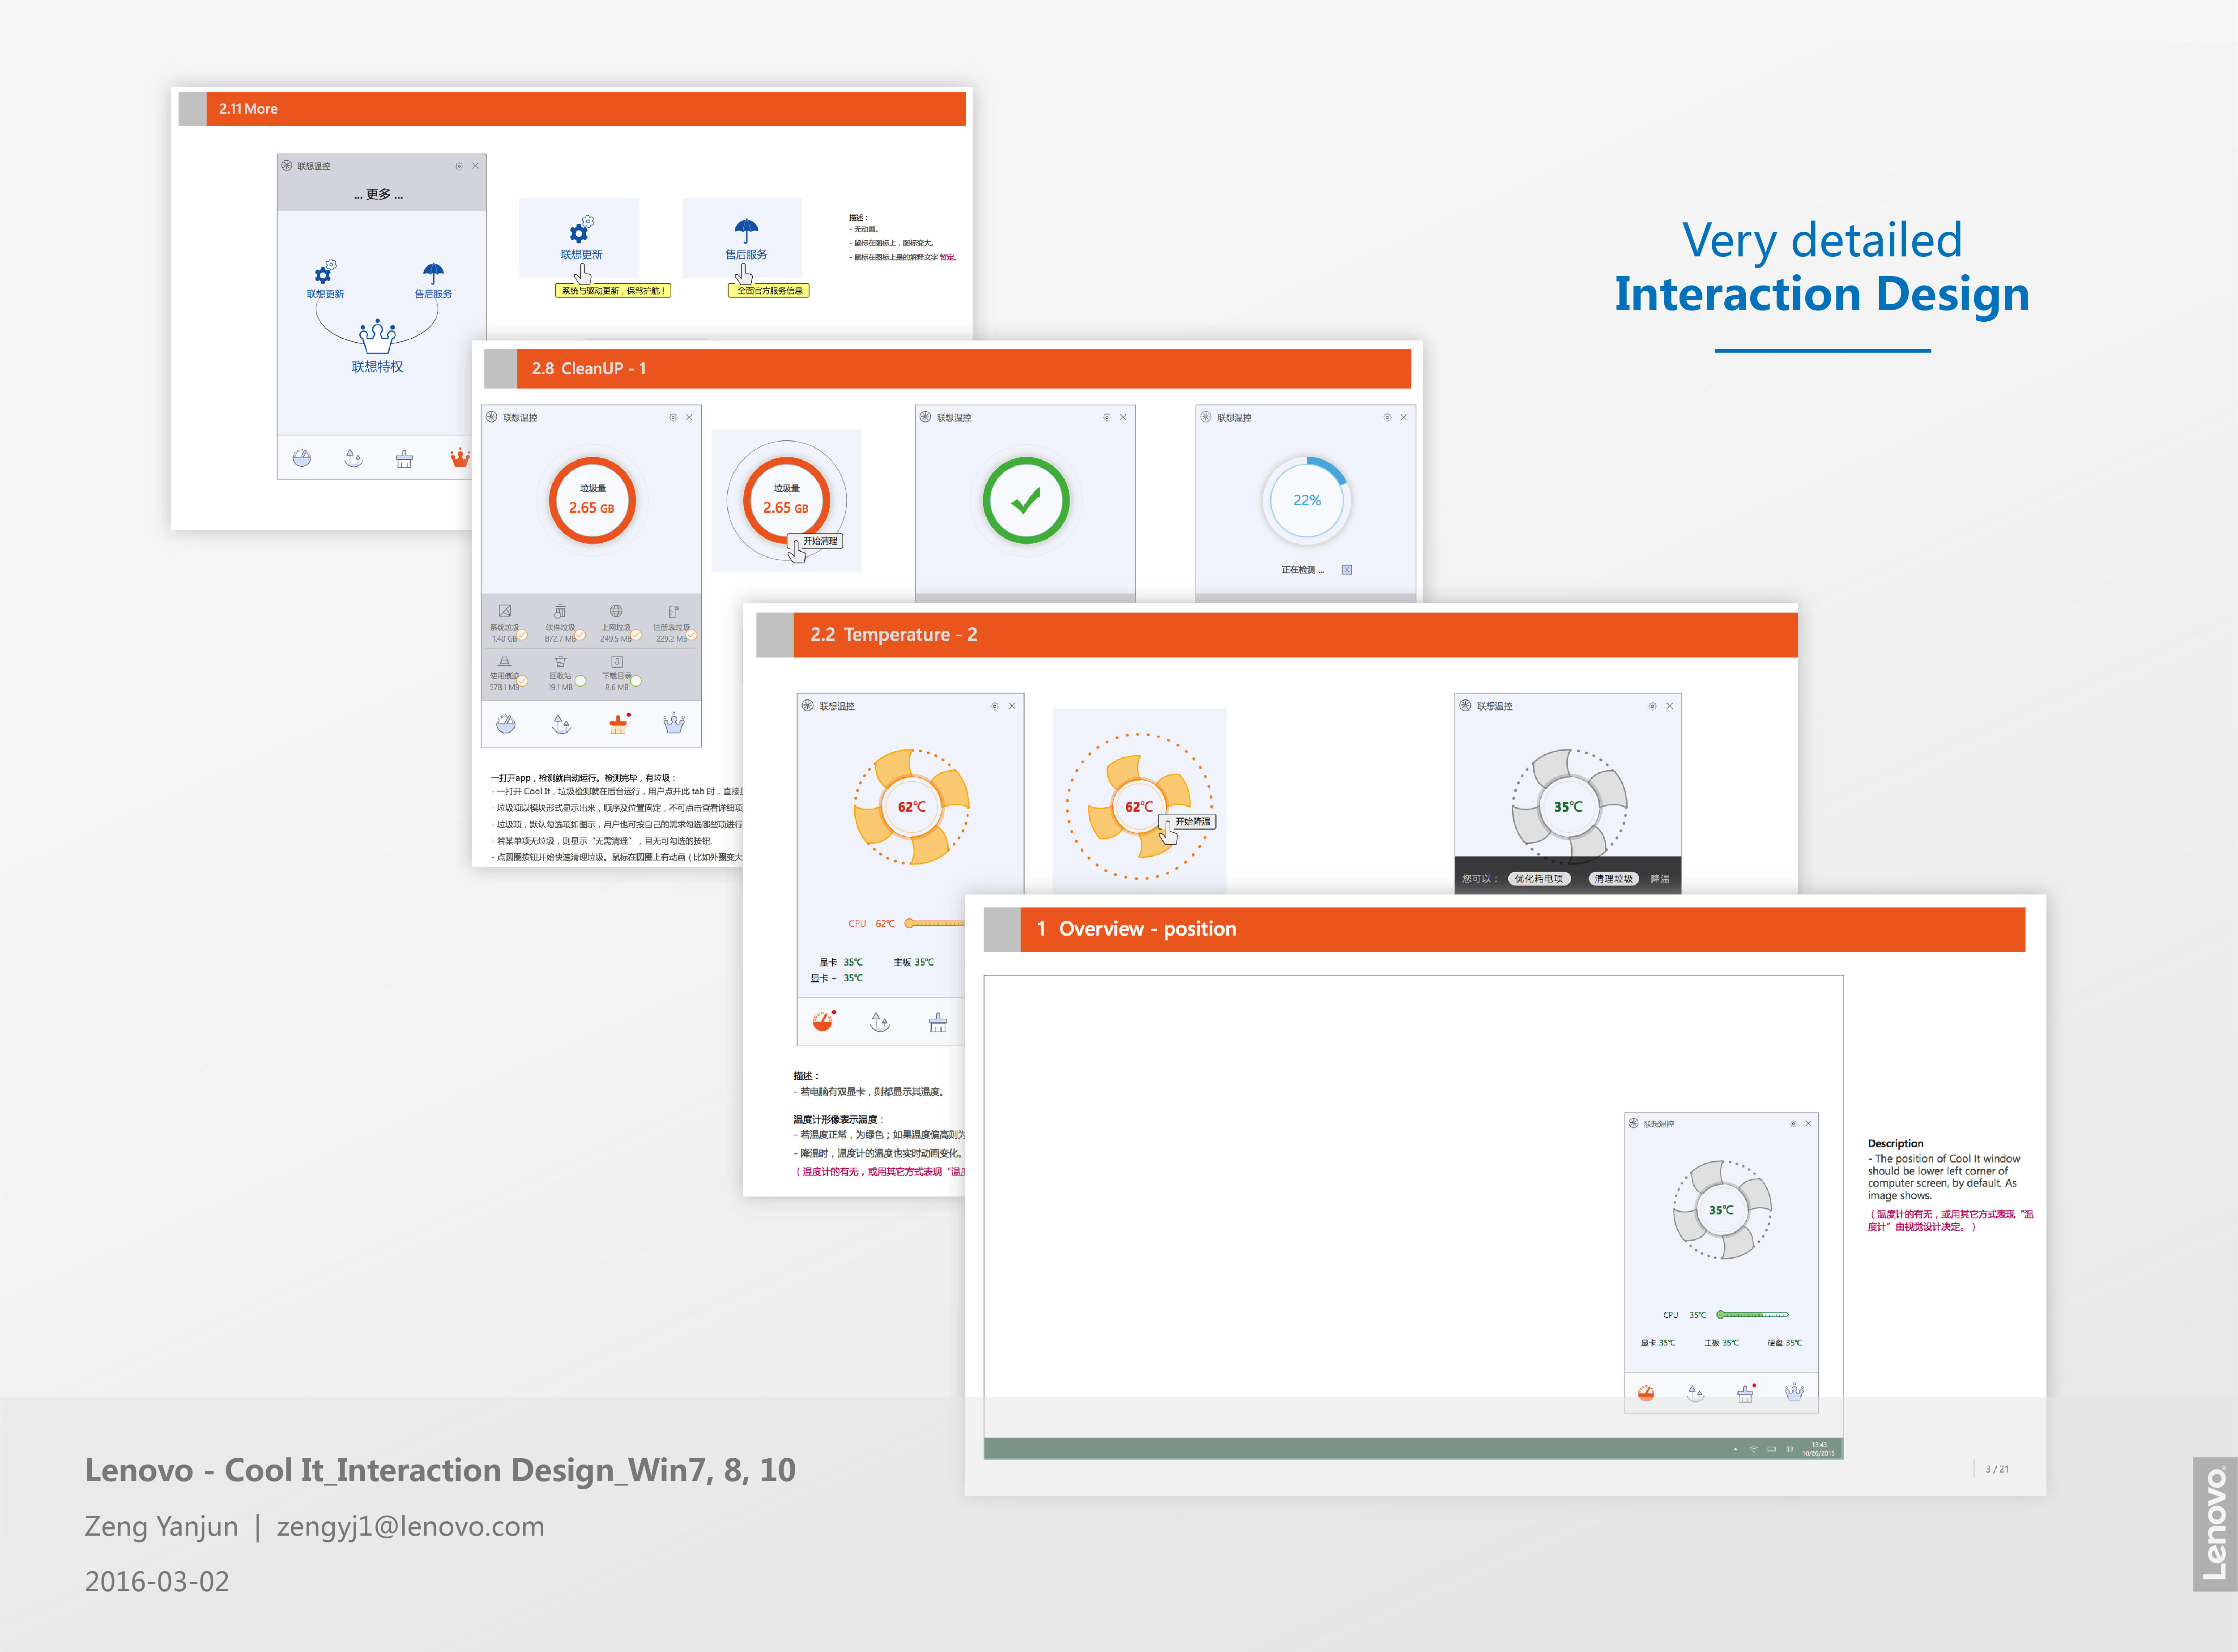Click the green CPU 35℃ thermometer bar

(1753, 1315)
